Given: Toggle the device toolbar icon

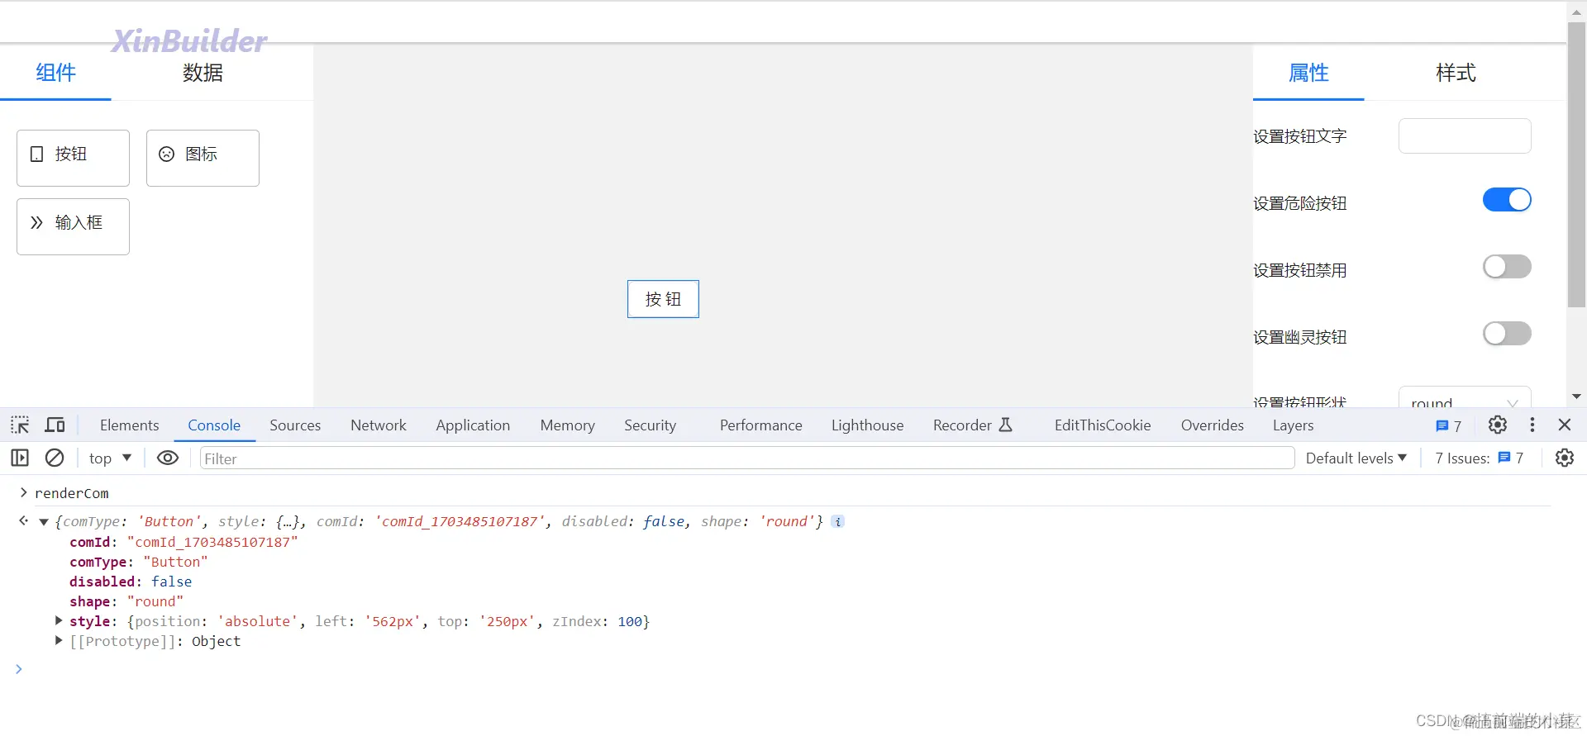Looking at the screenshot, I should (55, 425).
